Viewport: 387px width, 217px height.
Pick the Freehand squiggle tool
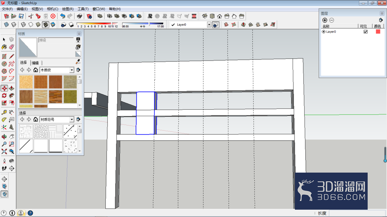coord(11,64)
